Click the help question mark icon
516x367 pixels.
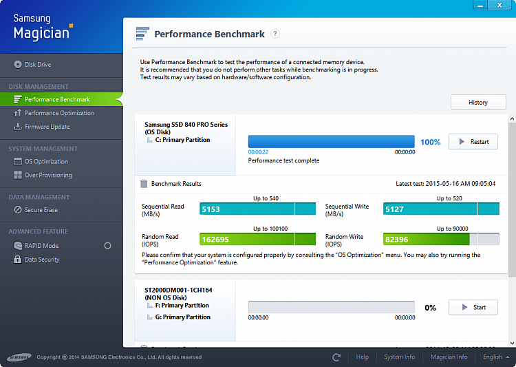click(275, 34)
